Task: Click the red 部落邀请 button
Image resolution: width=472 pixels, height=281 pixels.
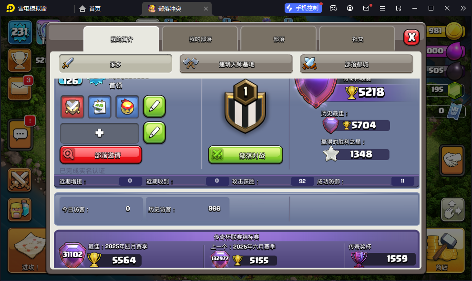Action: 101,155
